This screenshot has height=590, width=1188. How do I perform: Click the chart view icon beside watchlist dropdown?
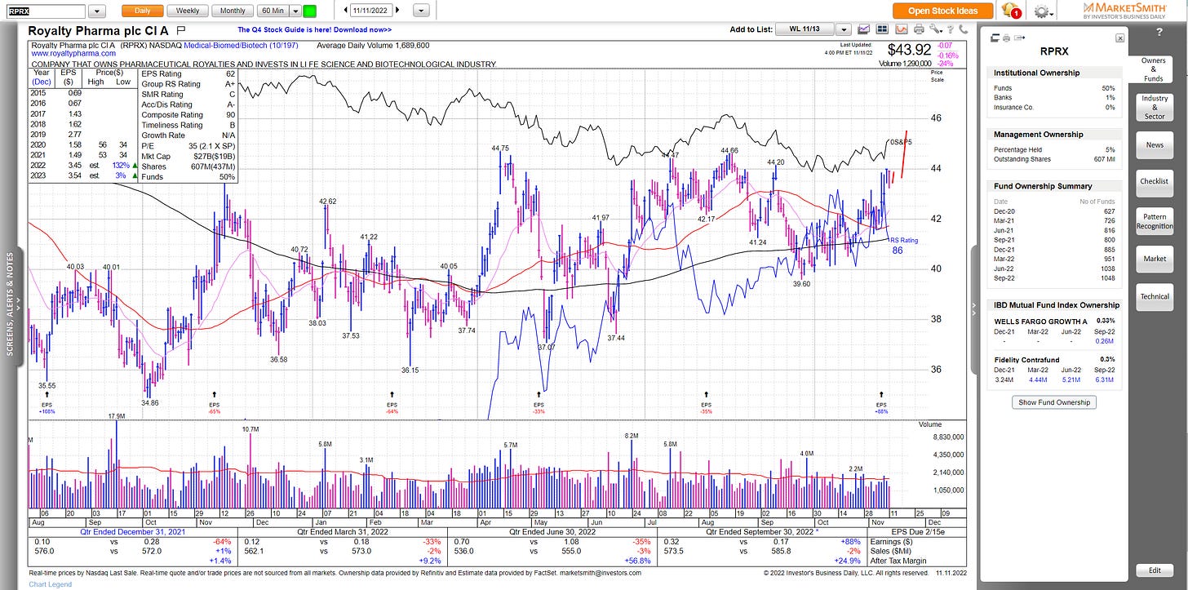pyautogui.click(x=864, y=29)
